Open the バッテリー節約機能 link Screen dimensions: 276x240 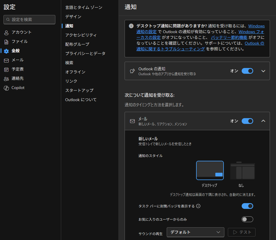pyautogui.click(x=229, y=37)
